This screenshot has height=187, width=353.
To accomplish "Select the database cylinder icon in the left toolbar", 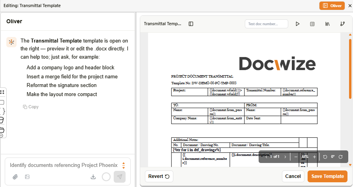I will pos(2,120).
